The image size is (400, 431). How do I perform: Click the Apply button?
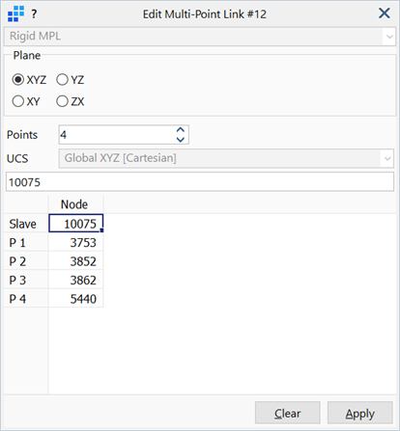(360, 413)
